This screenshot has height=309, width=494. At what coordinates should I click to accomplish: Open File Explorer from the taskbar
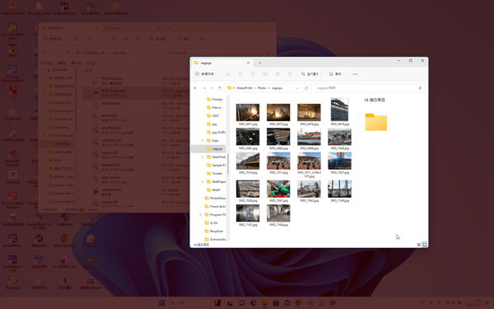coord(264,303)
